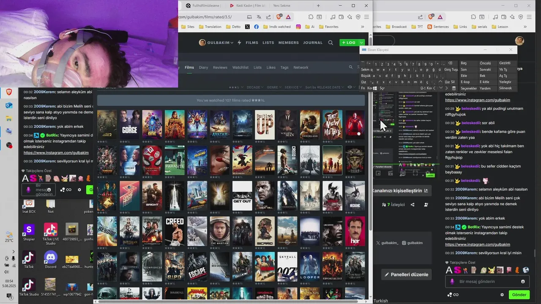
Task: Open the Letterboxd activity lightning icon
Action: 239,43
